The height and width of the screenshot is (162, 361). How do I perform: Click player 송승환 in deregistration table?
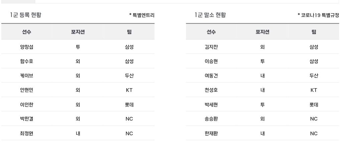[211, 119]
